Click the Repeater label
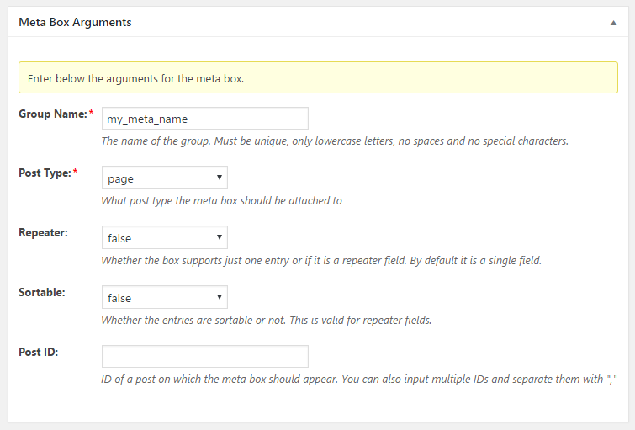 44,232
